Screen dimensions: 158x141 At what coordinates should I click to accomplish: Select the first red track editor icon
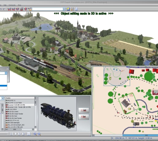[9, 9]
